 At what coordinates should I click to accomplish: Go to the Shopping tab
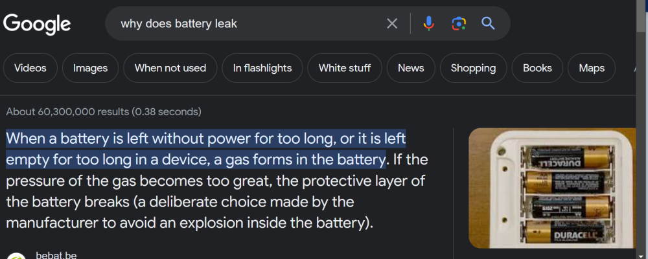(473, 68)
